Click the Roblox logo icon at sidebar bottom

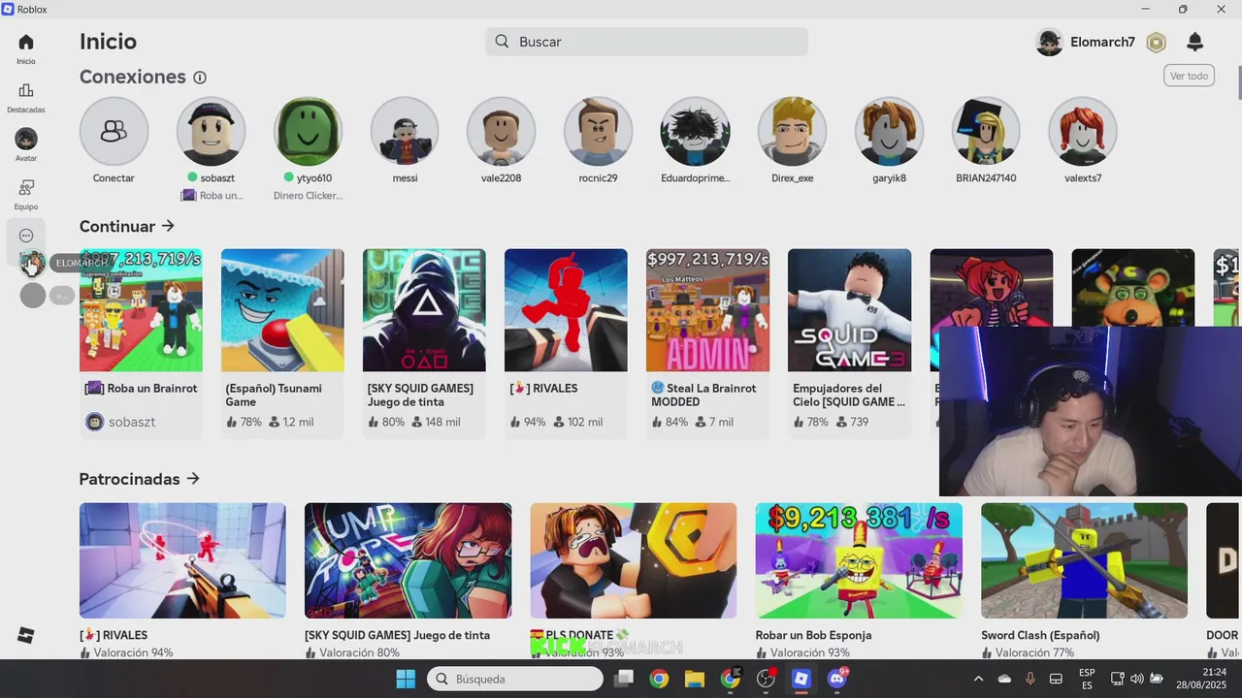[26, 635]
